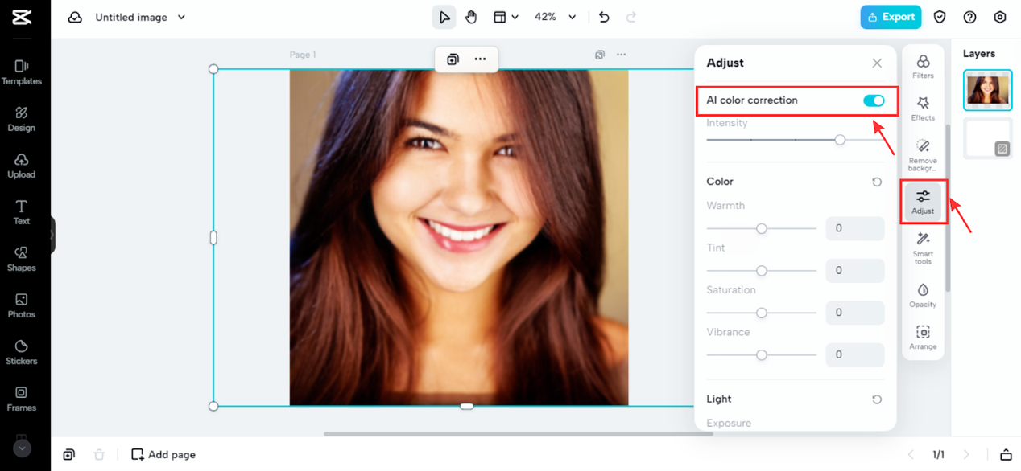Open Smart tools
Screen dimensions: 1021x471
923,248
